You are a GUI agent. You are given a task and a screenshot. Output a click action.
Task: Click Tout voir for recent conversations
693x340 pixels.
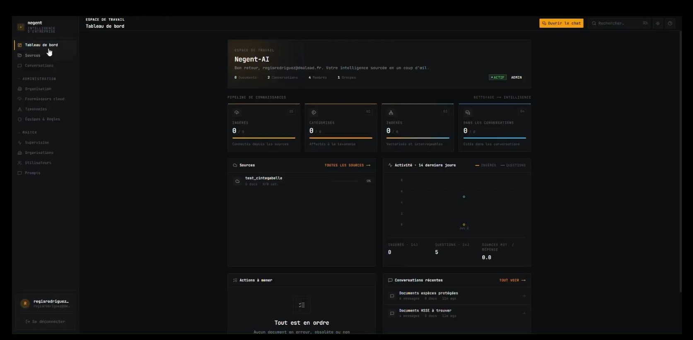click(x=512, y=280)
